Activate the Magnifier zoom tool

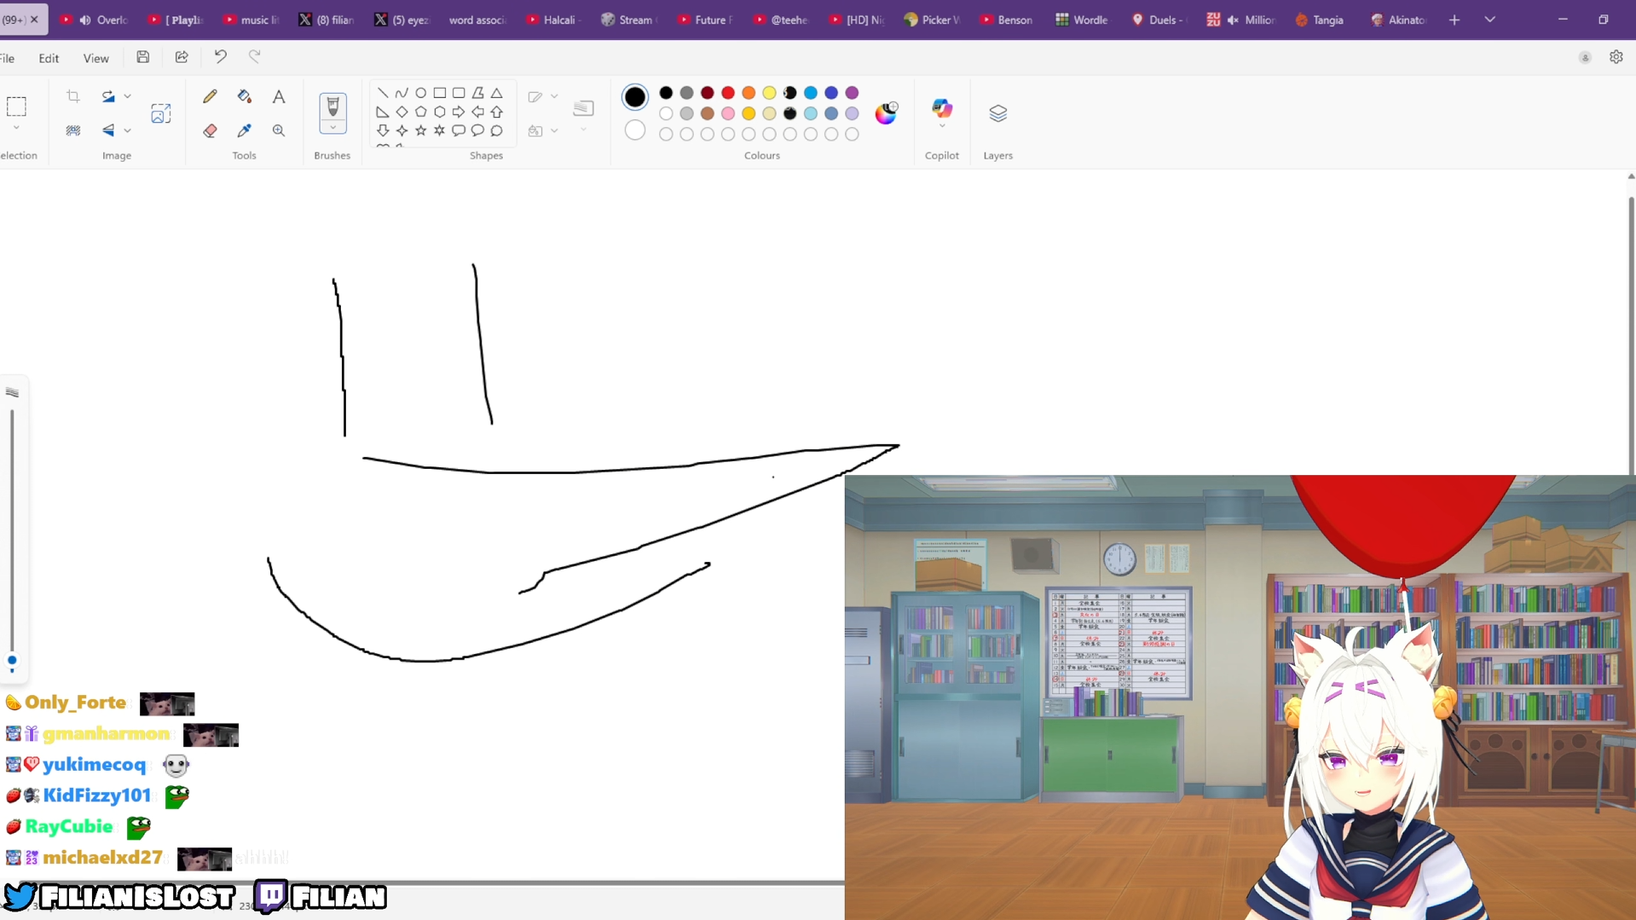tap(279, 130)
